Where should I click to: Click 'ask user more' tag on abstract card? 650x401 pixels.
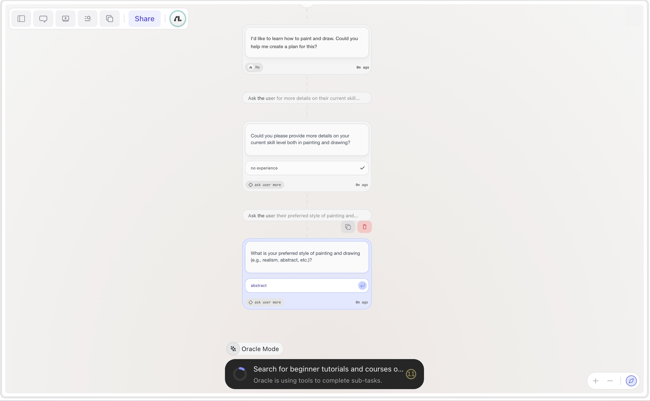tap(265, 302)
